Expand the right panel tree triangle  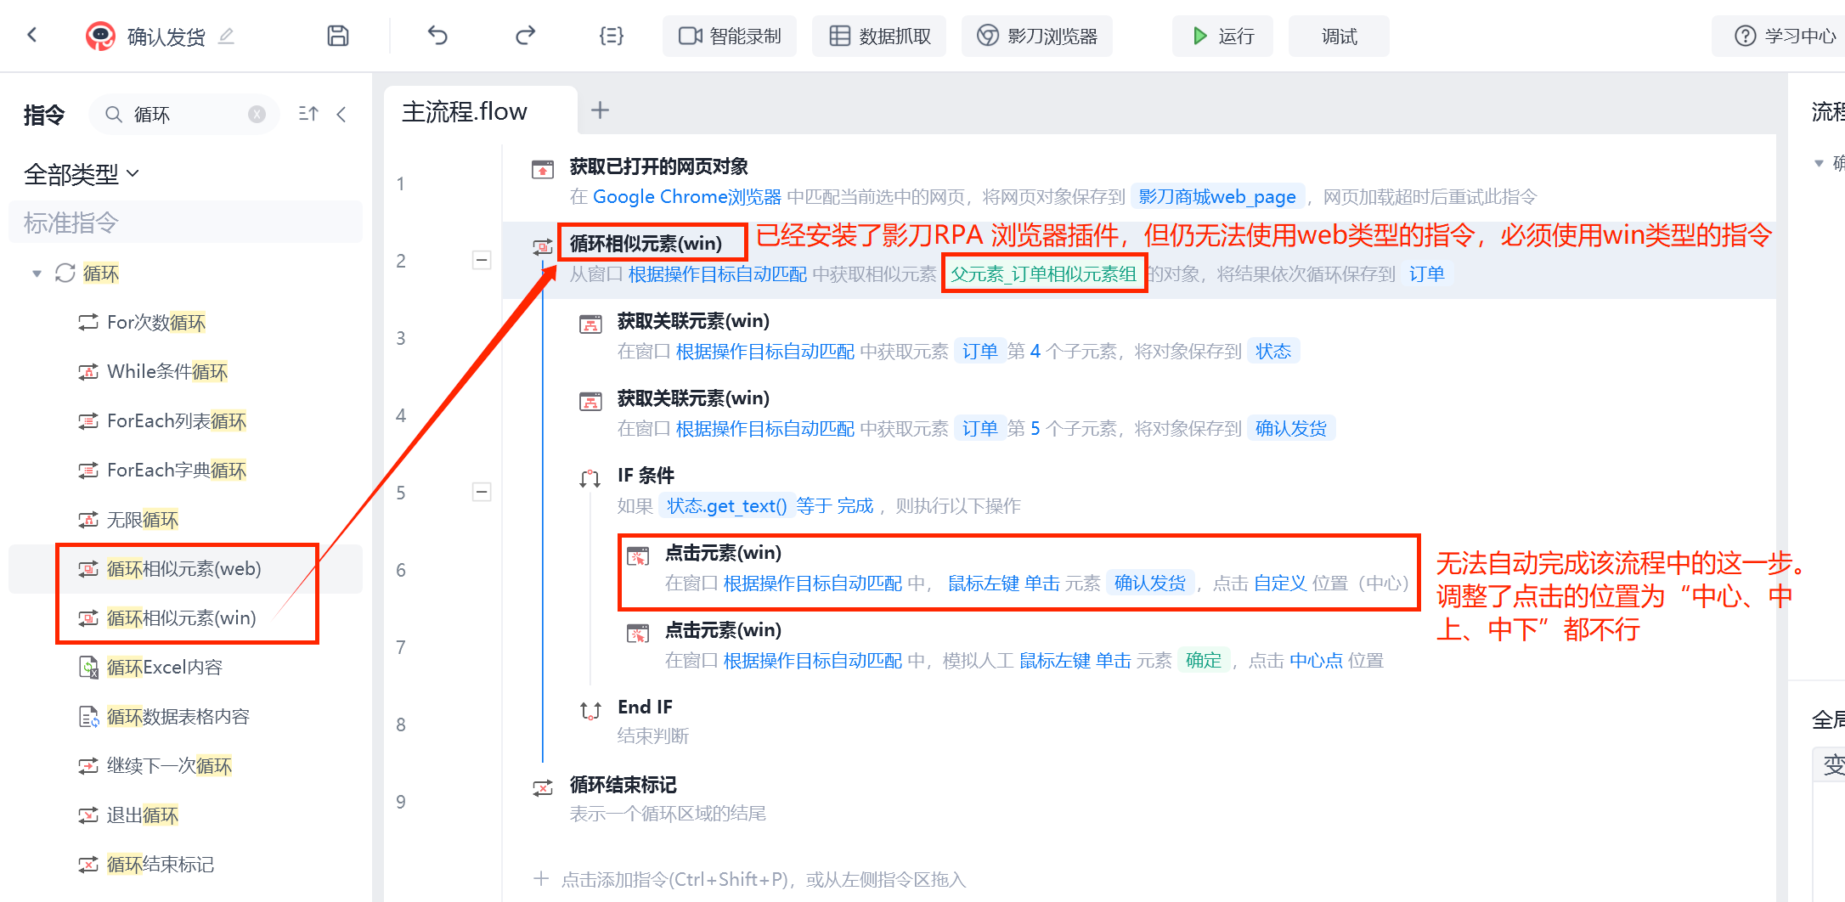pyautogui.click(x=1818, y=163)
